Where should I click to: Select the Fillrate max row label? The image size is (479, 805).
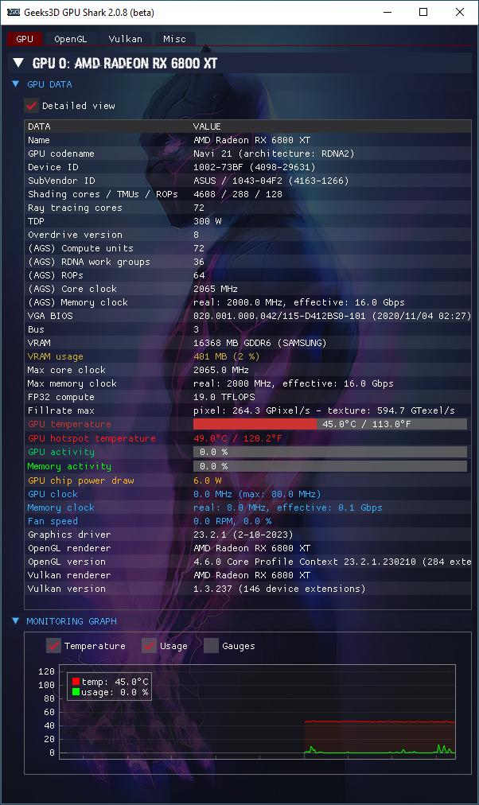tap(61, 410)
